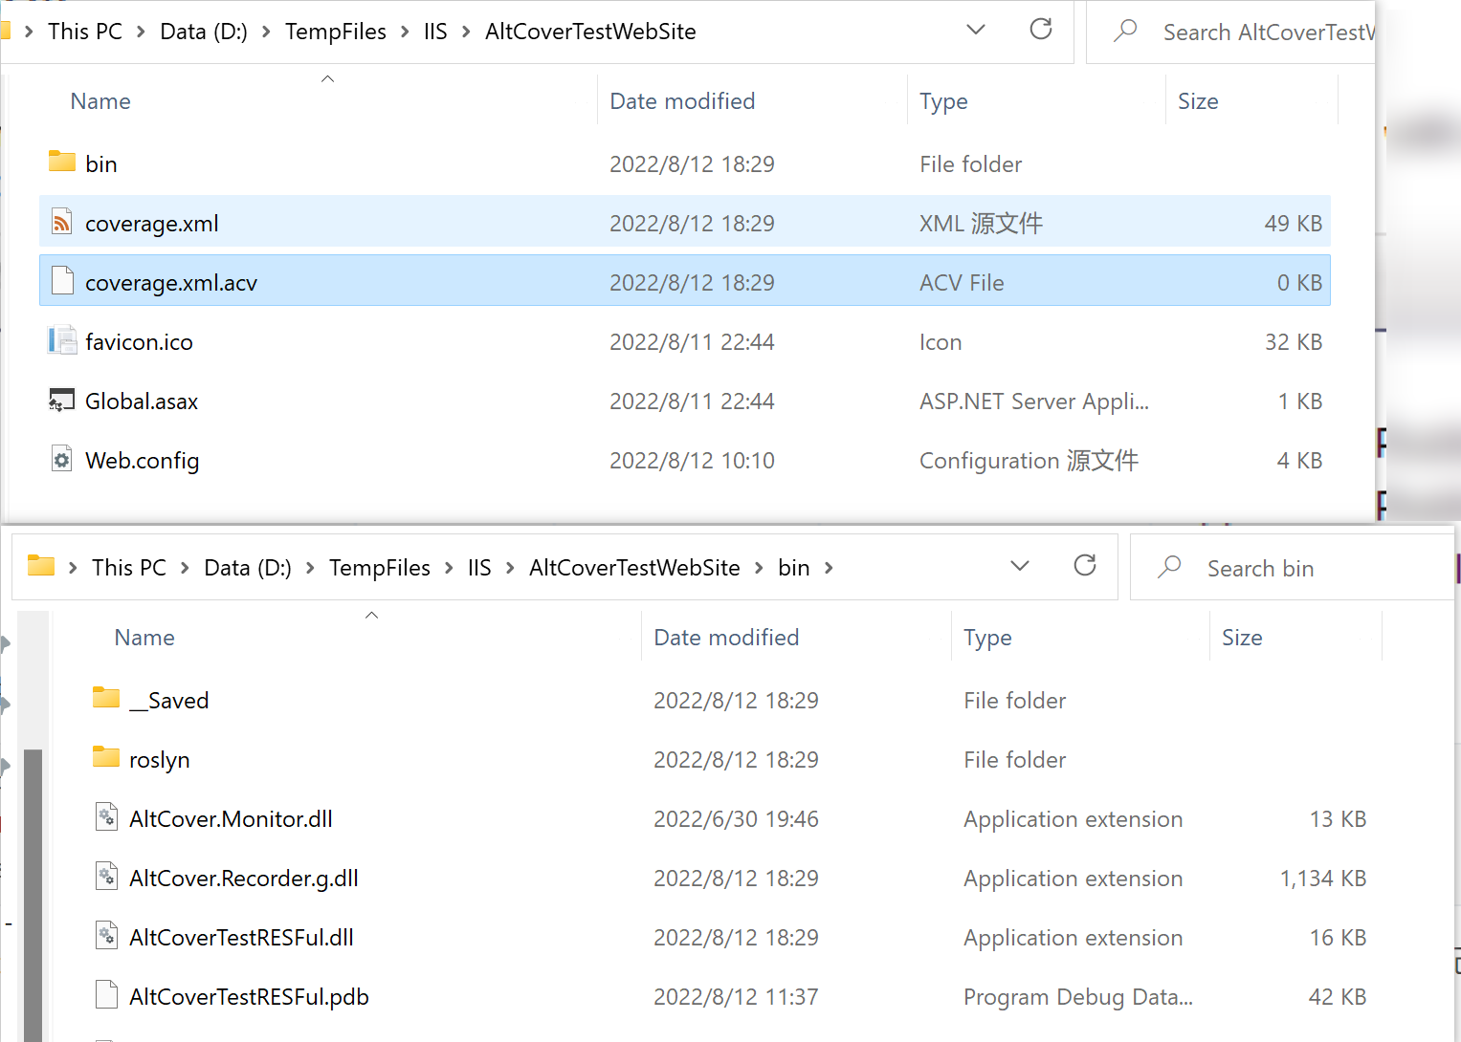Expand chevron after bin in bottom address bar
Viewport: 1461px width, 1042px height.
[x=829, y=568]
